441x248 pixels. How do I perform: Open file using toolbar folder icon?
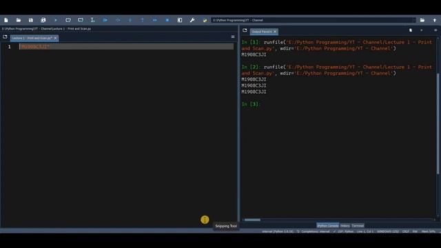pos(19,20)
